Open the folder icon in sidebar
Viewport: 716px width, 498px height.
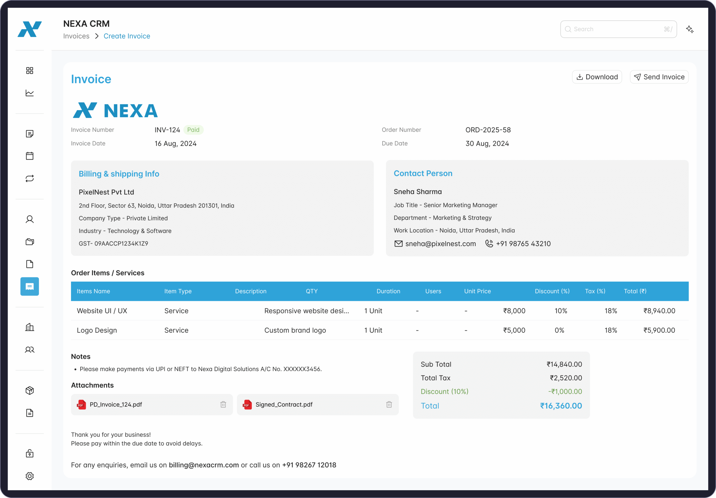pos(30,242)
